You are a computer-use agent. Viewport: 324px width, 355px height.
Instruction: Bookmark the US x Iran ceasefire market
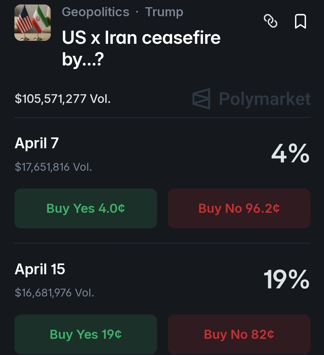point(300,21)
